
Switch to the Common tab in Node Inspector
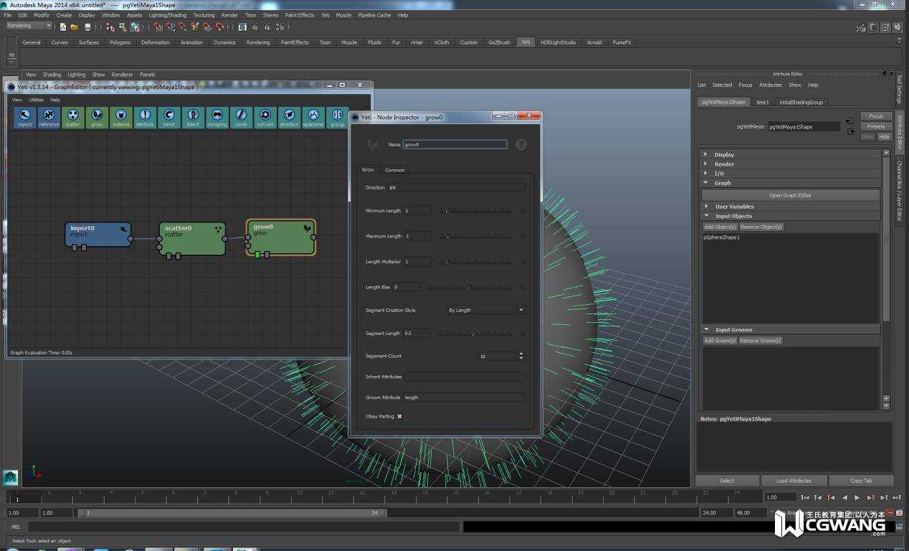[394, 170]
